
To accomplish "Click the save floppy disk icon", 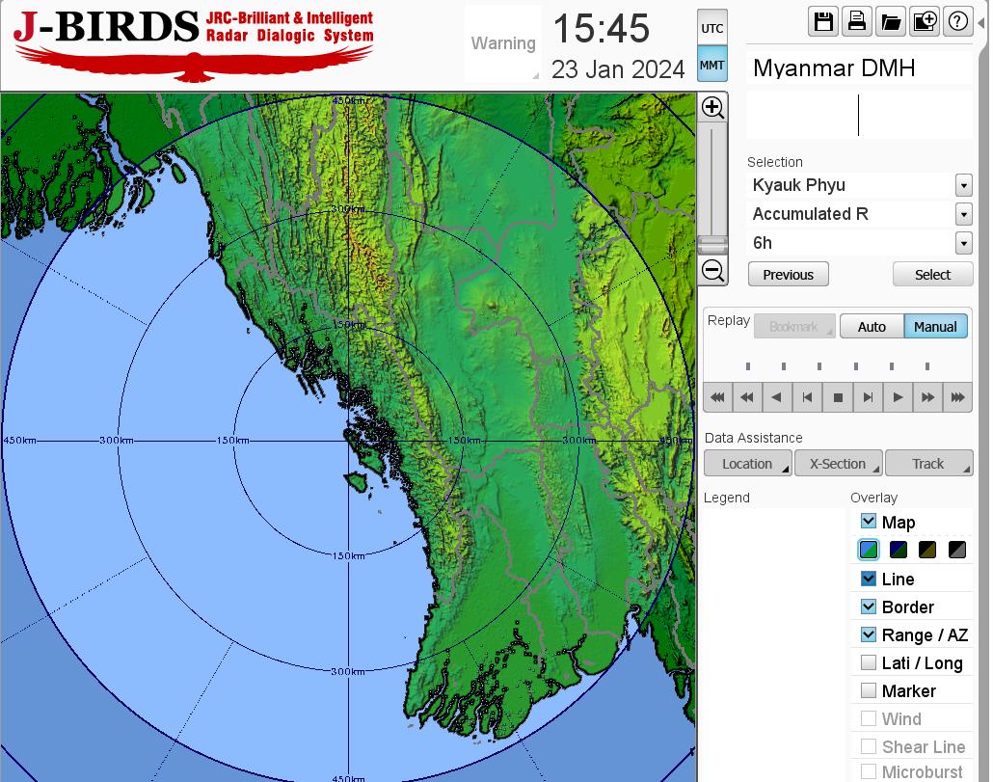I will [x=823, y=21].
